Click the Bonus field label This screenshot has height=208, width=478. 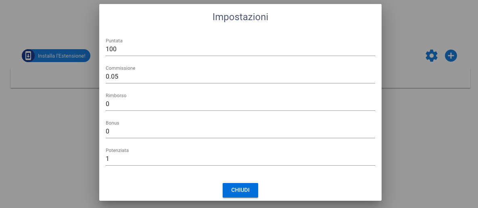pyautogui.click(x=112, y=123)
